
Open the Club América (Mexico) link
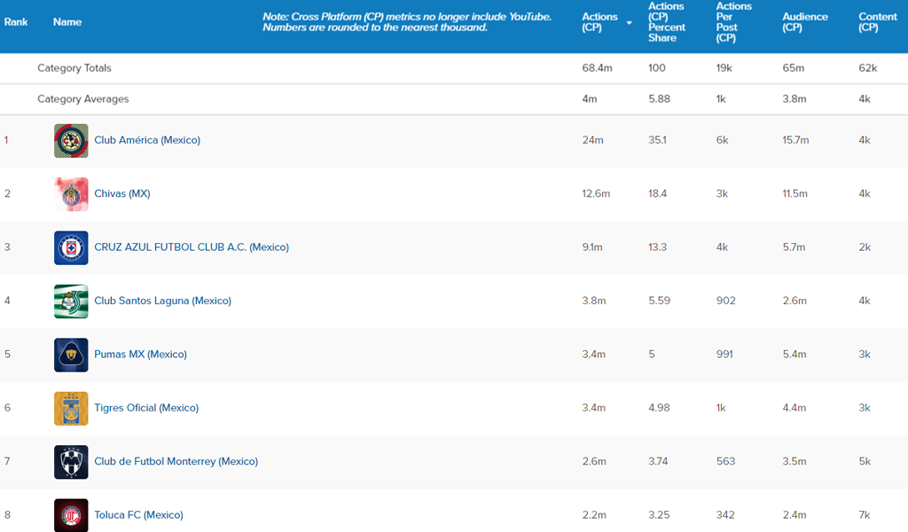pos(147,140)
